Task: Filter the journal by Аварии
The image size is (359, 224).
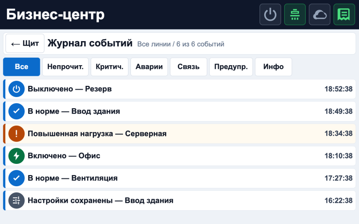Action: (x=149, y=67)
